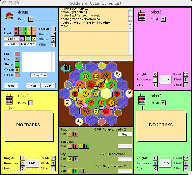The width and height of the screenshot is (192, 175).
Task: Click robot1's Unlock button
Action: (33, 163)
